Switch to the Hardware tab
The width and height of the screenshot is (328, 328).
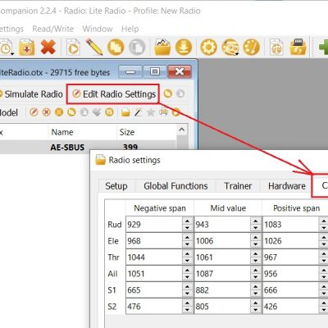(287, 186)
